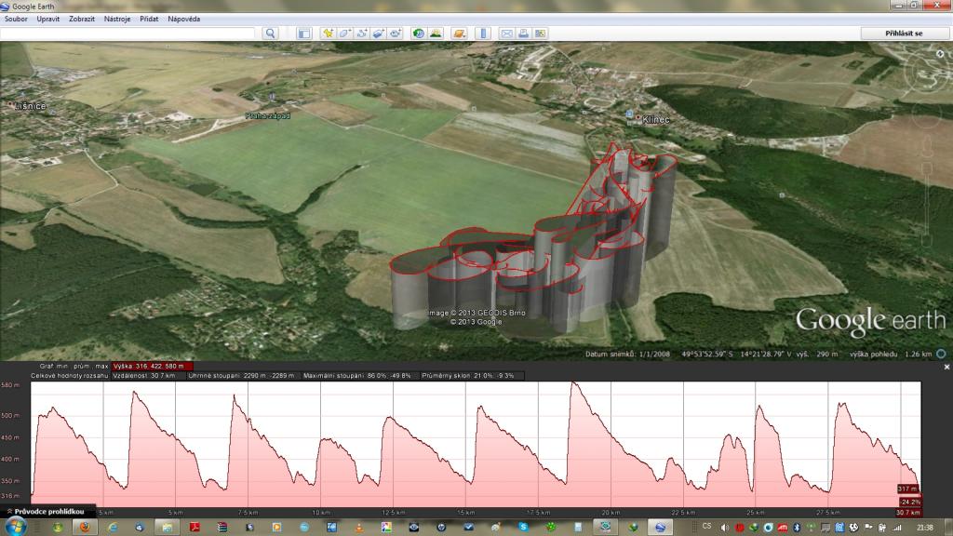Click the print icon
This screenshot has width=953, height=536.
point(524,33)
